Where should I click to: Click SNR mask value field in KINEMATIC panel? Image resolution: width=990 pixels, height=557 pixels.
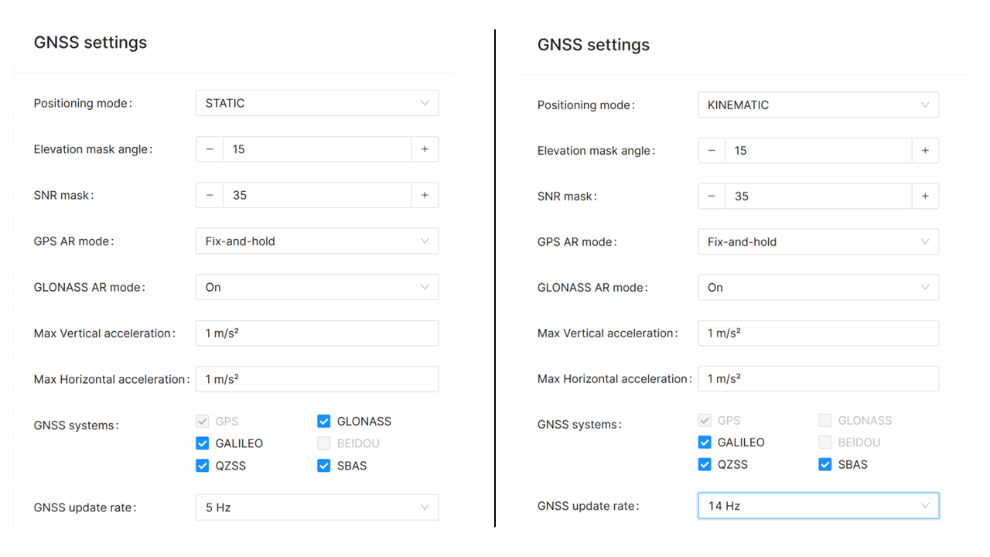[818, 196]
